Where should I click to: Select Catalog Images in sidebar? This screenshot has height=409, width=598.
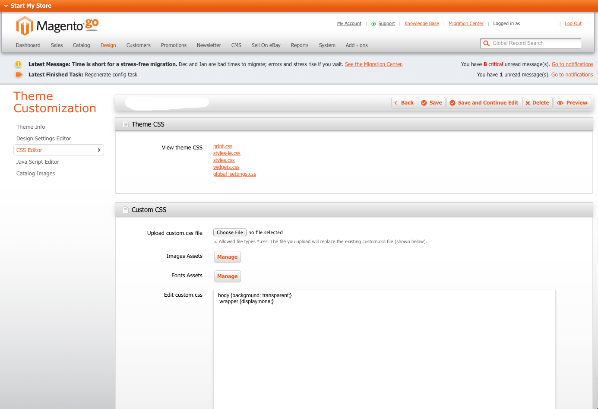coord(36,174)
